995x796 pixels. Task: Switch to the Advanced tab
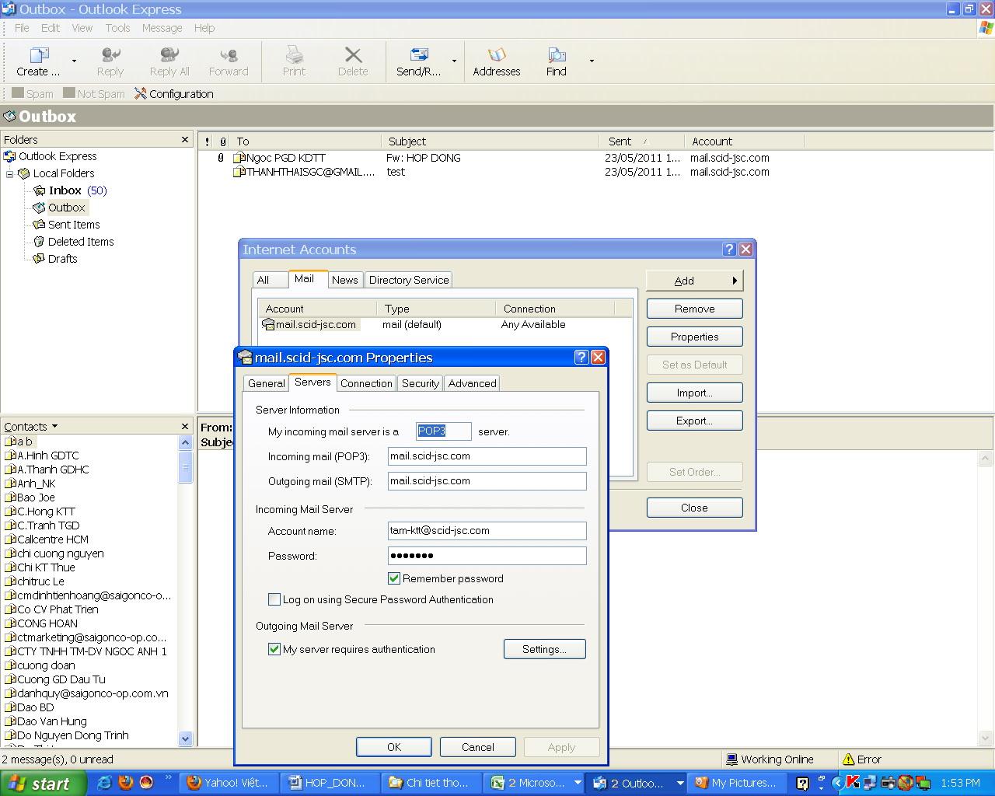[x=472, y=383]
